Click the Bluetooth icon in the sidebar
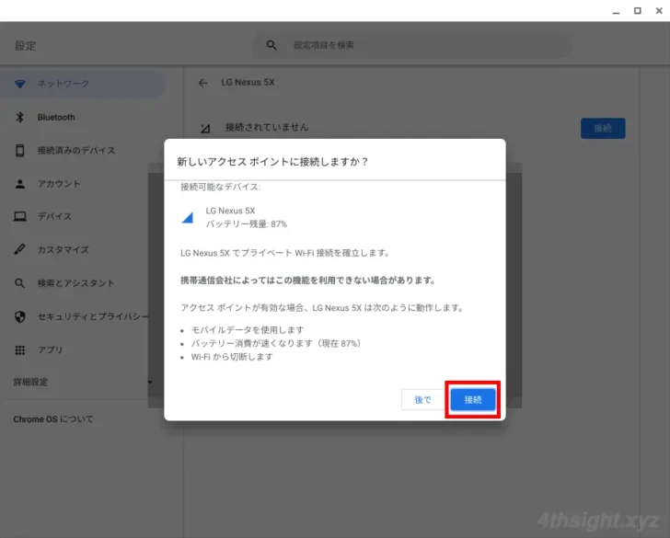The height and width of the screenshot is (538, 670). [x=20, y=117]
